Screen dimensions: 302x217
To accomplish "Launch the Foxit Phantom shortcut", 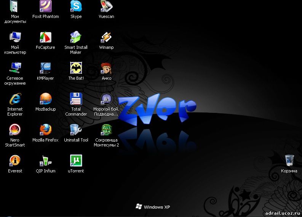I will 45,6.
